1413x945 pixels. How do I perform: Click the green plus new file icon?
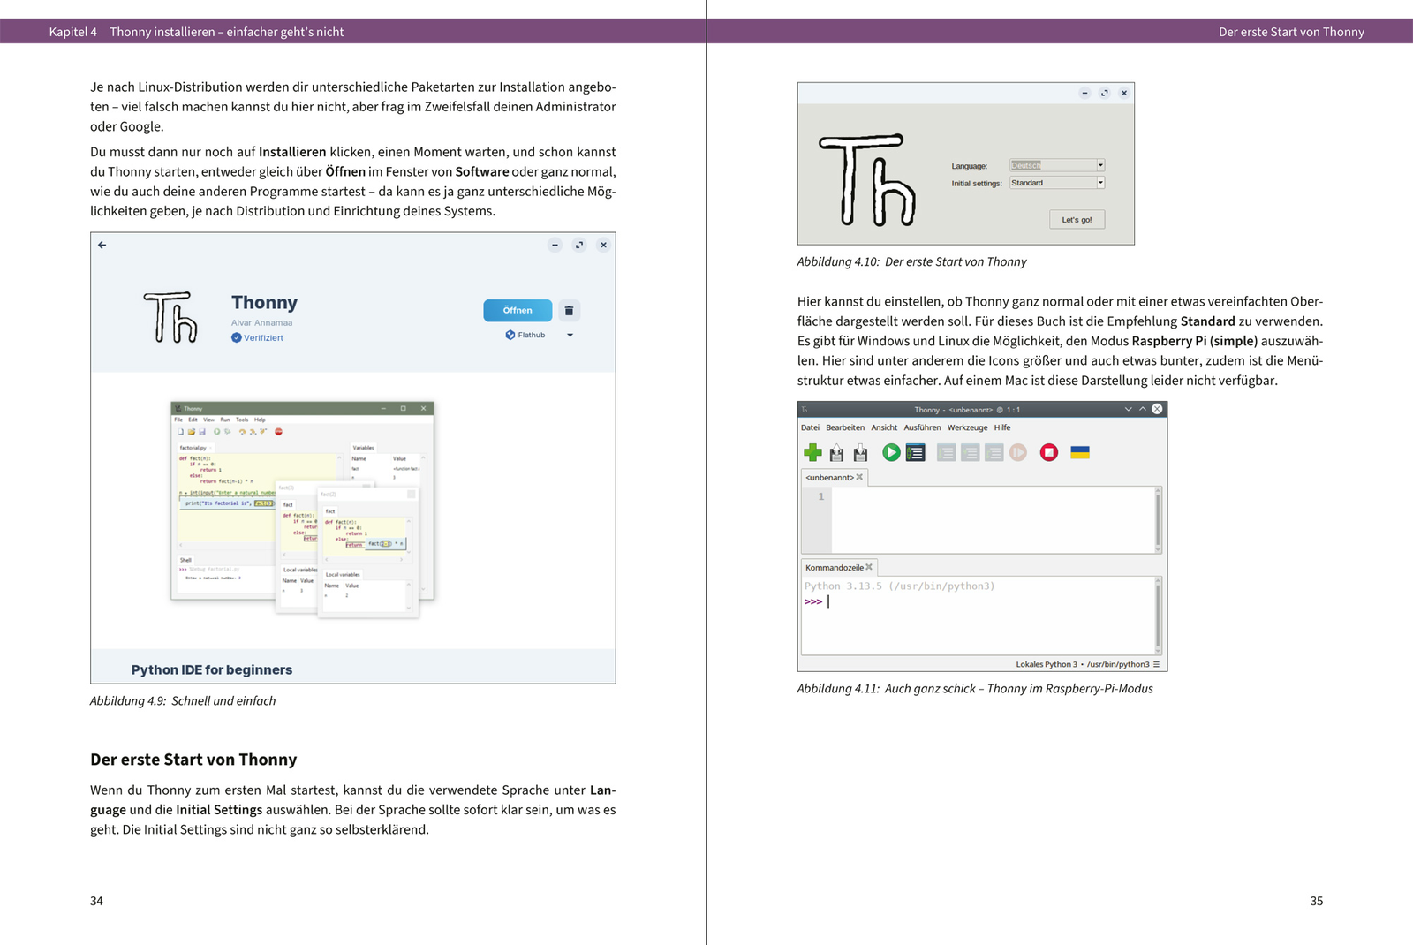pos(812,452)
